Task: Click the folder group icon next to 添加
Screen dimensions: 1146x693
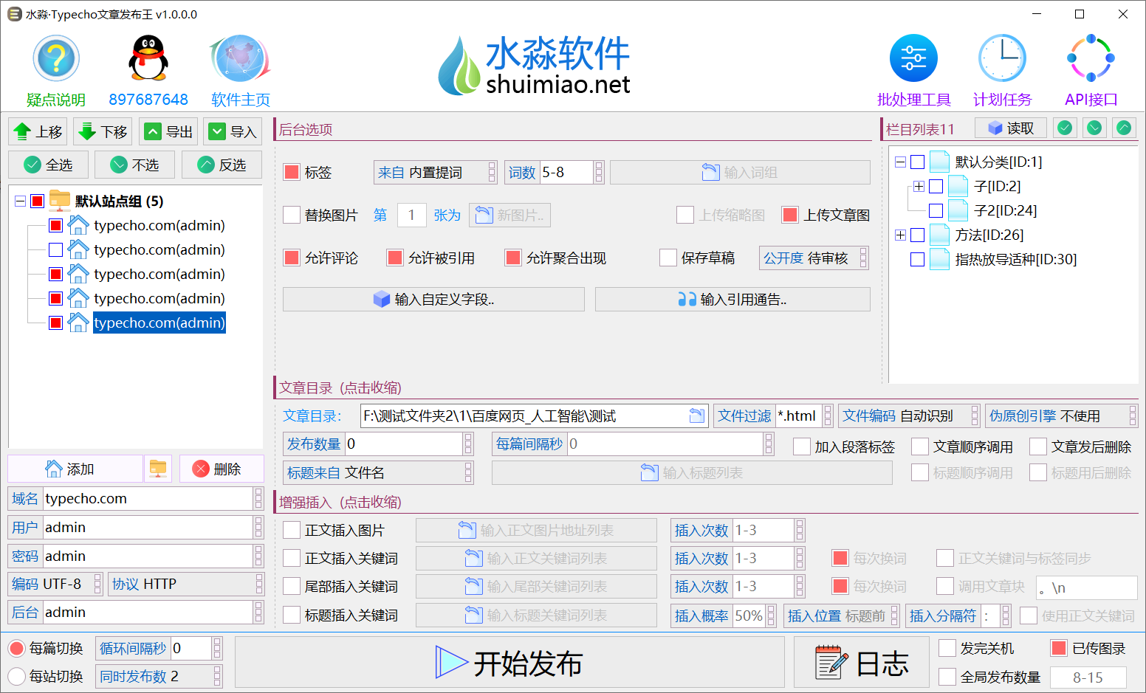Action: 158,469
